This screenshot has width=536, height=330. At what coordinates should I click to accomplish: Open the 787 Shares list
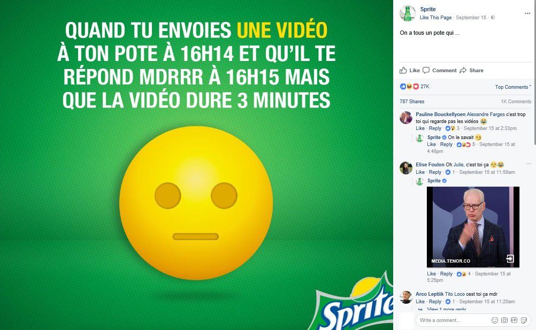point(412,102)
